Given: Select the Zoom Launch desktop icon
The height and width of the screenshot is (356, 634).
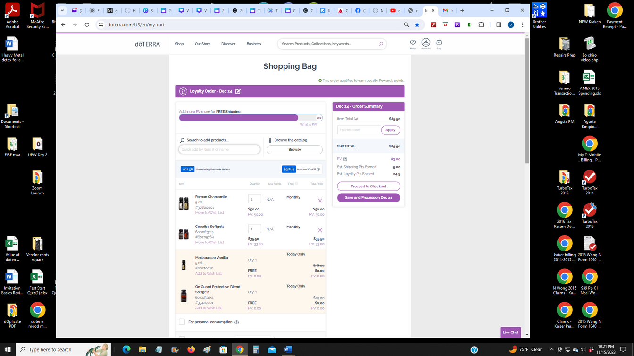Looking at the screenshot, I should point(37,183).
